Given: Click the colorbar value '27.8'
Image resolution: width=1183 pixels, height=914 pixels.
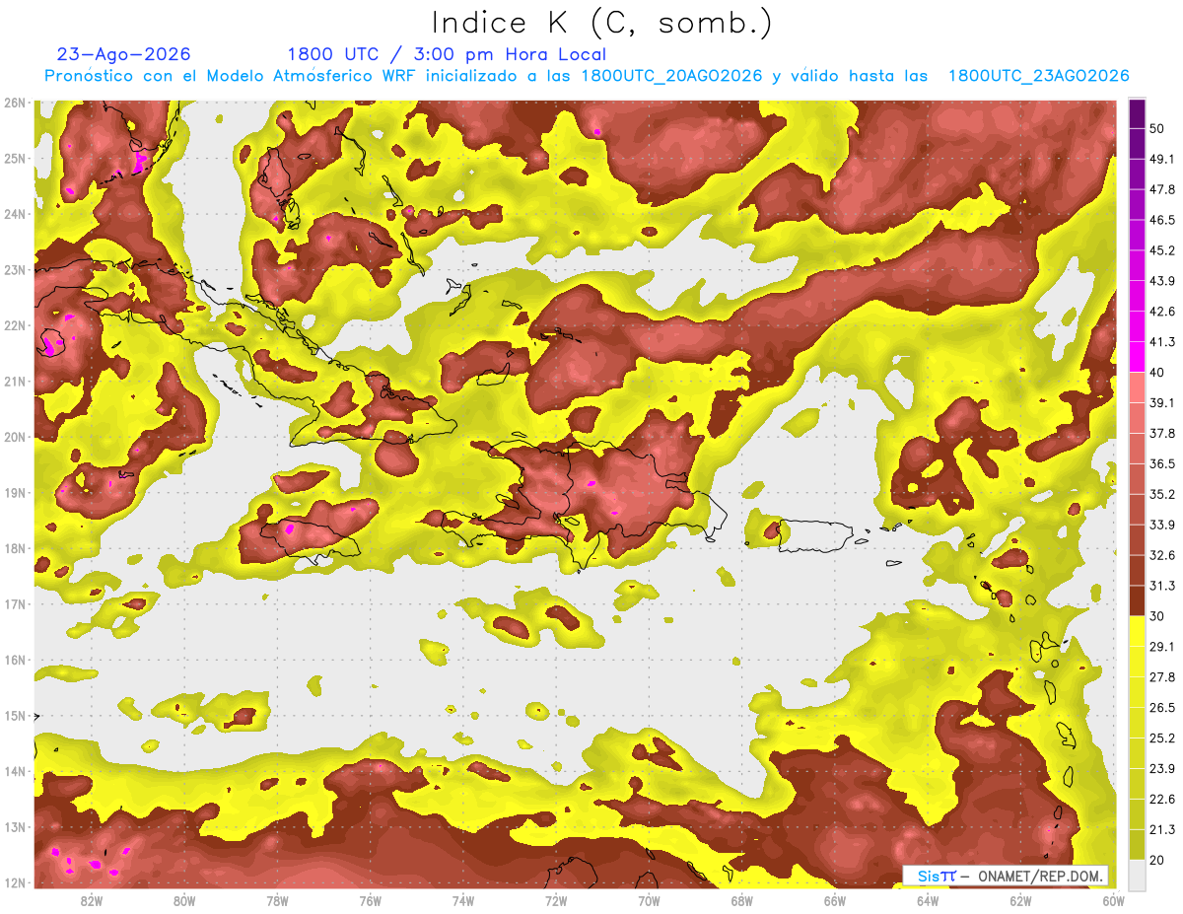Looking at the screenshot, I should coord(1162,677).
